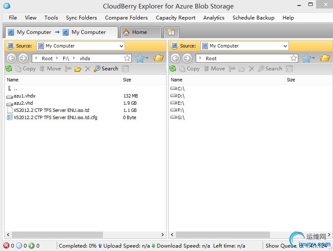Click the open folder icon in left pane
Viewport: 333px width, 251px height.
pos(158,58)
